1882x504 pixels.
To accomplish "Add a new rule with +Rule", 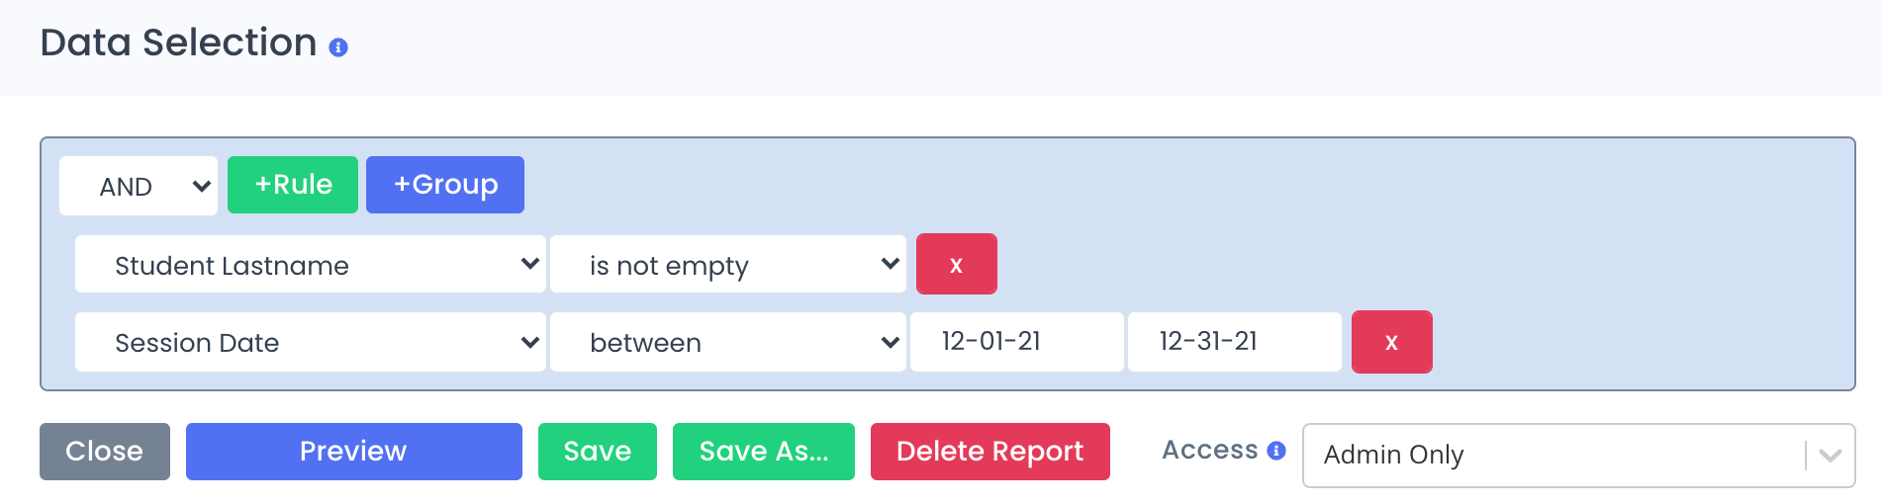I will (x=293, y=185).
